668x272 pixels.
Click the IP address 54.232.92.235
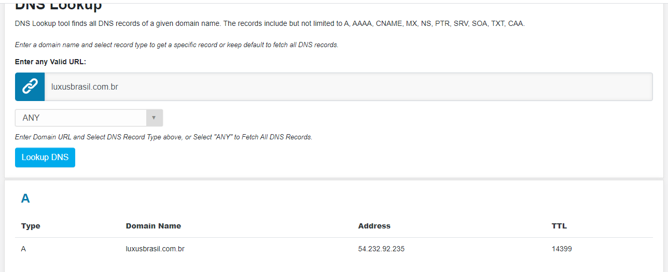381,249
